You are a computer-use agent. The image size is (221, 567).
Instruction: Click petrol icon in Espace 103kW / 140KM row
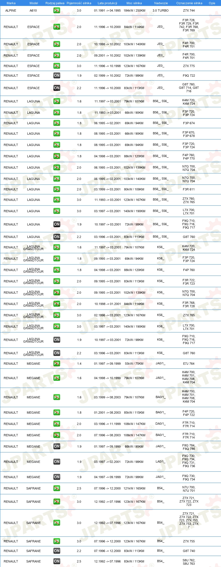57,44
